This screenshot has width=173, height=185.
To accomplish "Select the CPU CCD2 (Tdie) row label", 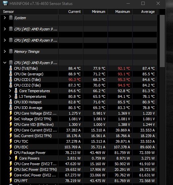I will click(27, 85).
